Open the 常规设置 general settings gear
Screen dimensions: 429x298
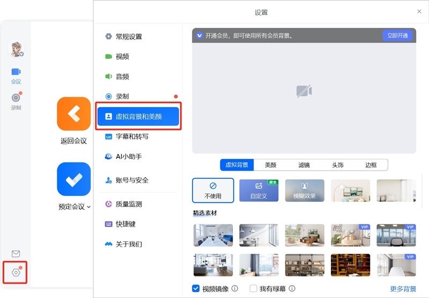pos(109,36)
